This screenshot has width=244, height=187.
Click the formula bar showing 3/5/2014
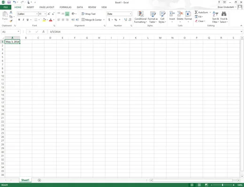[144, 32]
